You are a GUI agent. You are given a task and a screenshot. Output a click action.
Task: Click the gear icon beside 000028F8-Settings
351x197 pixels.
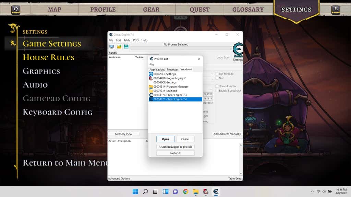[150, 74]
